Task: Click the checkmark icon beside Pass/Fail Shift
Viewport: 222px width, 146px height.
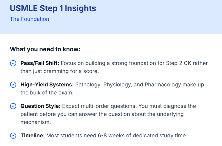Action: pyautogui.click(x=13, y=63)
